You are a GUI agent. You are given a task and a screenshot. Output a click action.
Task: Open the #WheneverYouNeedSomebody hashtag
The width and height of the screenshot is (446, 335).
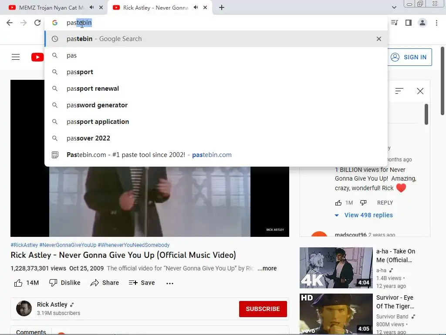pyautogui.click(x=134, y=245)
